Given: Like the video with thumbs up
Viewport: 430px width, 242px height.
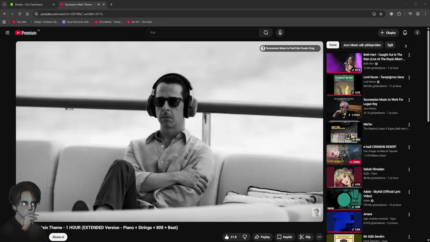Looking at the screenshot, I should pyautogui.click(x=230, y=237).
